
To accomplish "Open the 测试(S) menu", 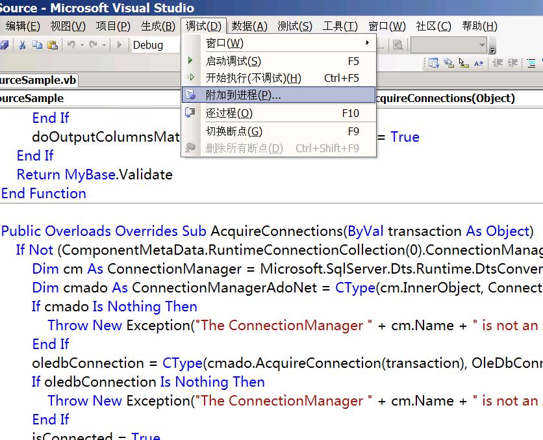I will point(295,26).
